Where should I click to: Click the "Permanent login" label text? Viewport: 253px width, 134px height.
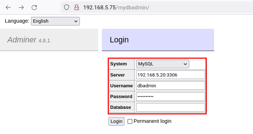tap(153, 121)
